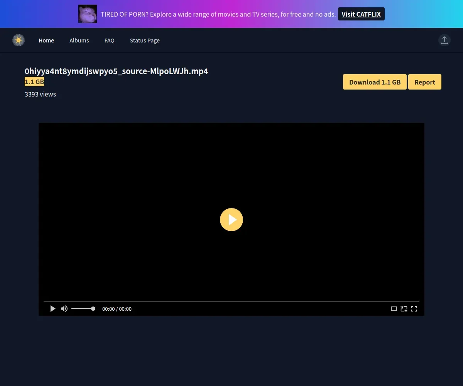Click the small play icon in controls
This screenshot has height=386, width=463.
pyautogui.click(x=53, y=309)
